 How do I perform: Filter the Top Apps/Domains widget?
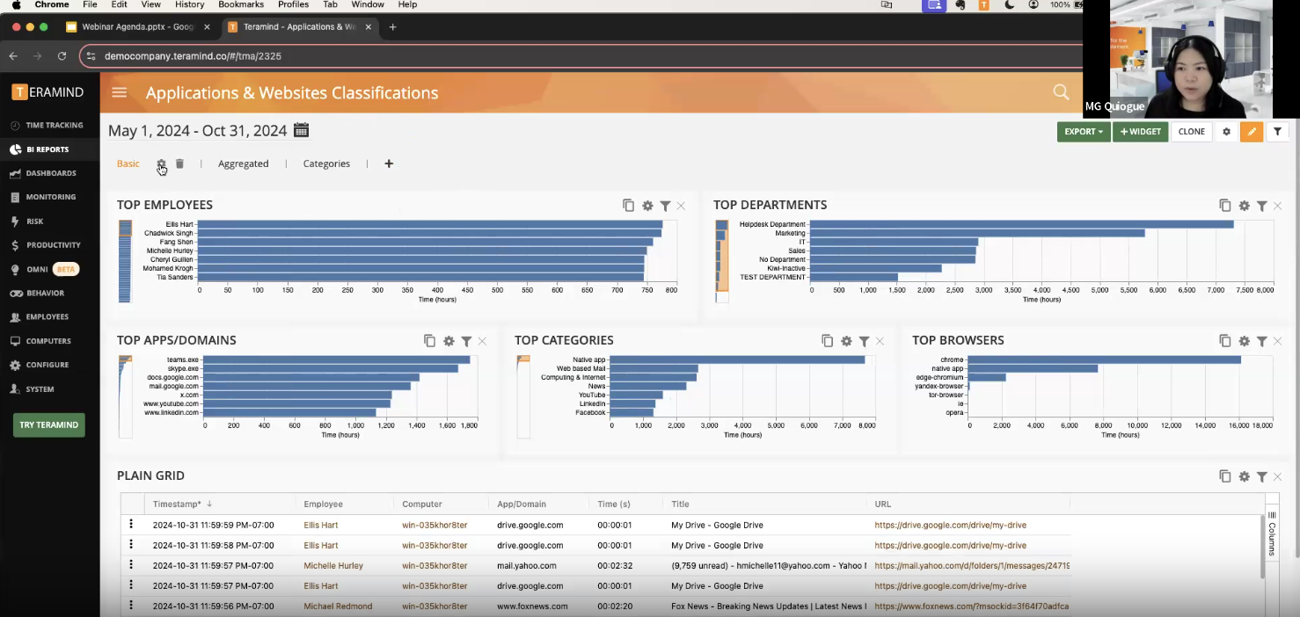pos(466,340)
